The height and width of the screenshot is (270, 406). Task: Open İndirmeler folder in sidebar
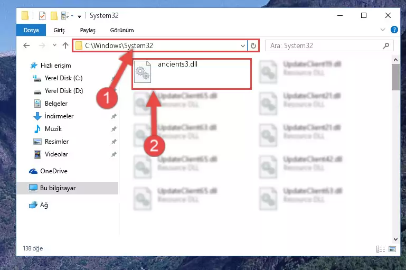pyautogui.click(x=59, y=116)
